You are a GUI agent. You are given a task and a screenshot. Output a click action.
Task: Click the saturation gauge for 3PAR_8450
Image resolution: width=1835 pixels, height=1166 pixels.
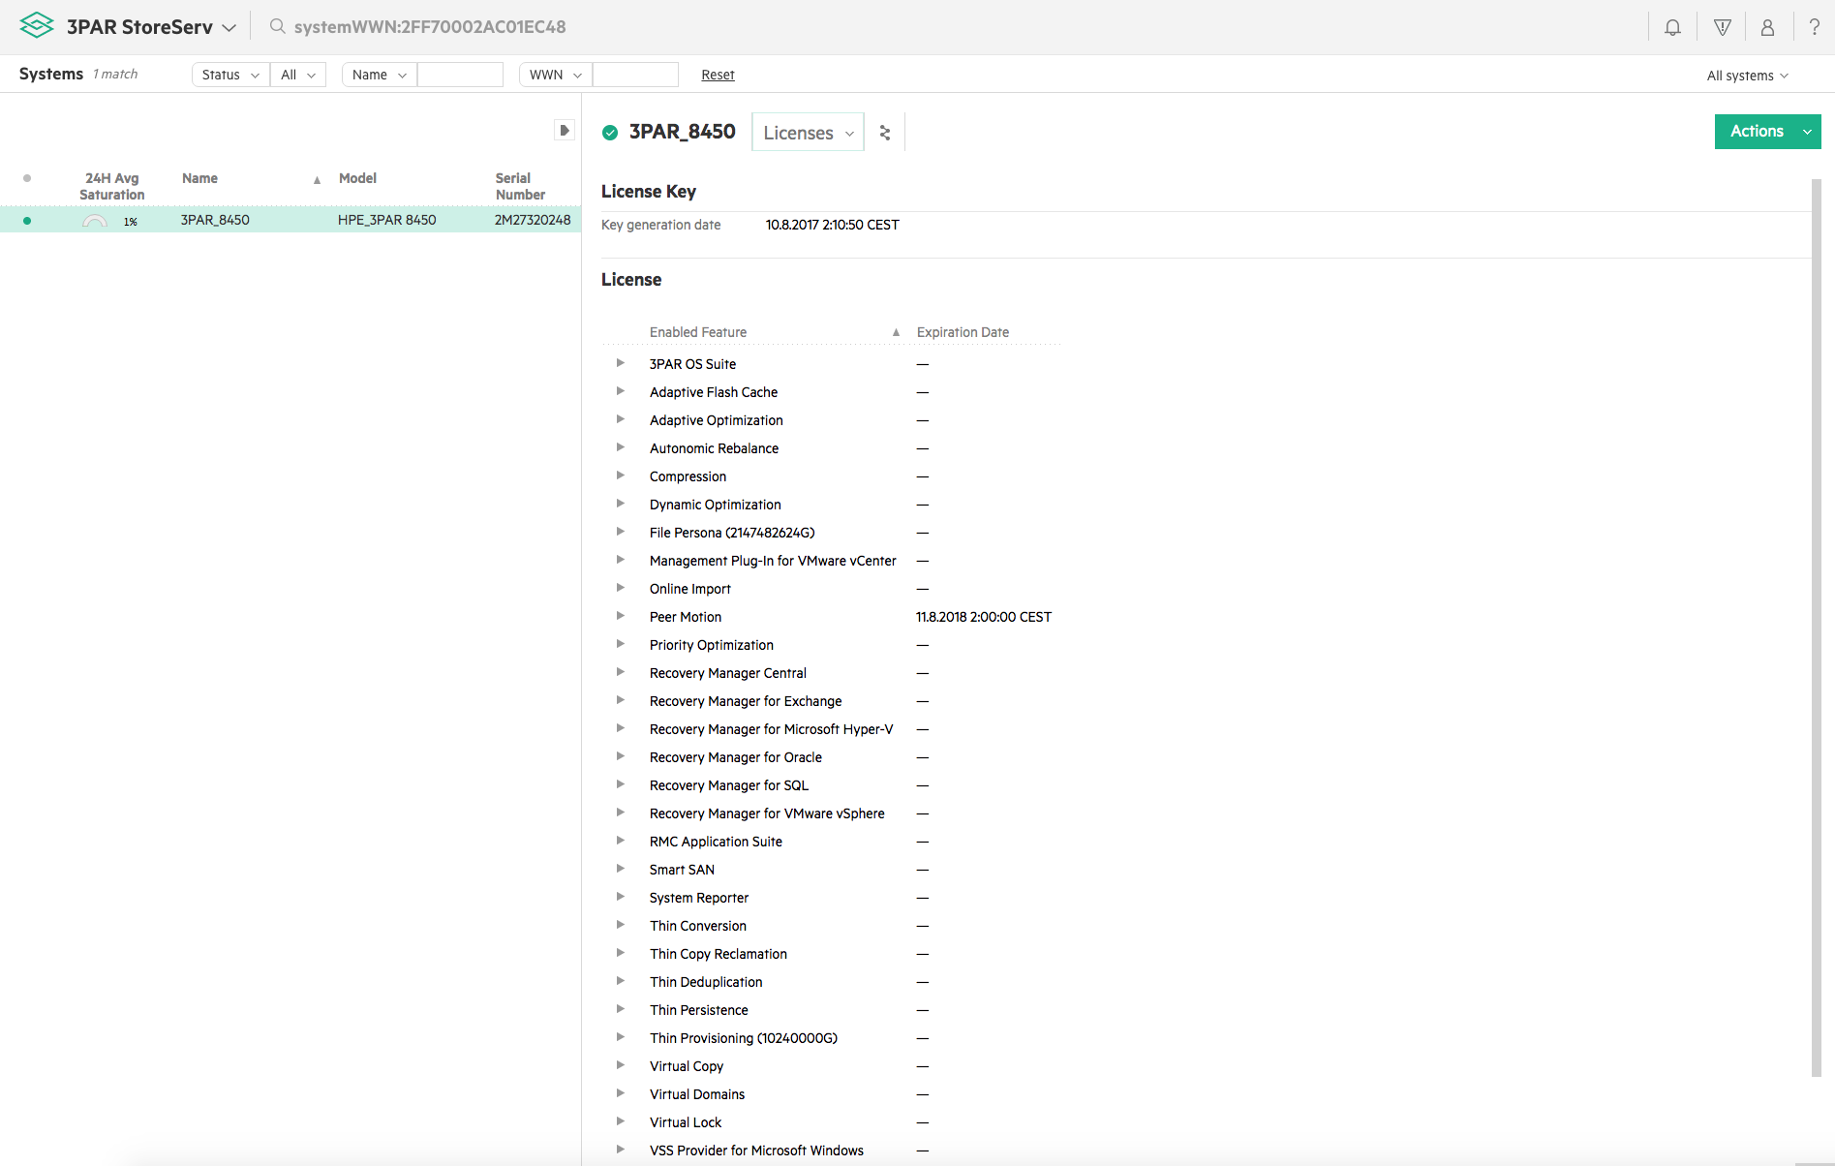pos(95,221)
